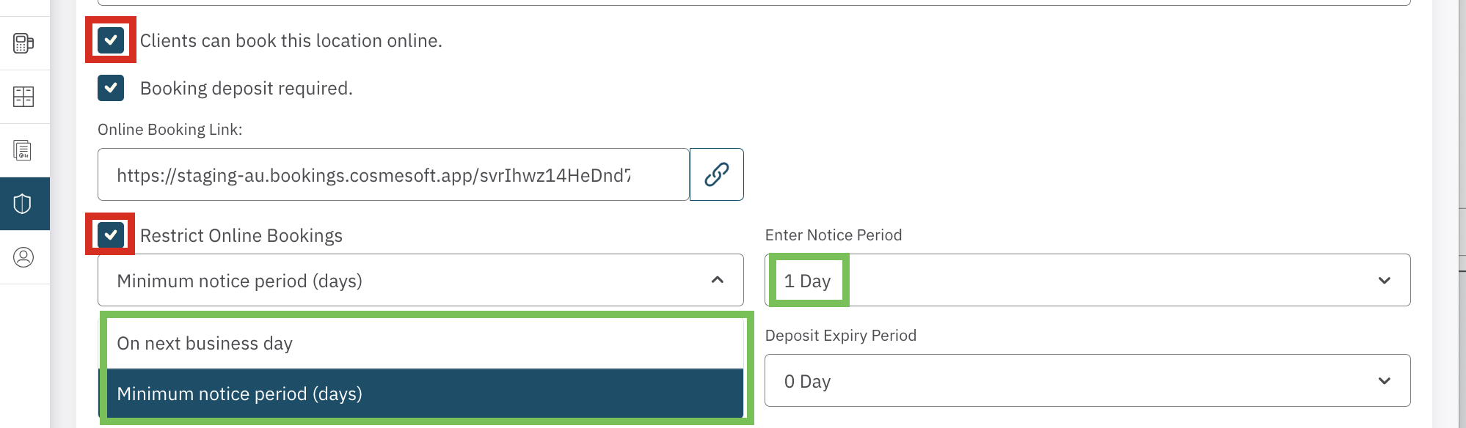The height and width of the screenshot is (428, 1466).
Task: Click 'Clients can book this location online.' text
Action: [x=291, y=40]
